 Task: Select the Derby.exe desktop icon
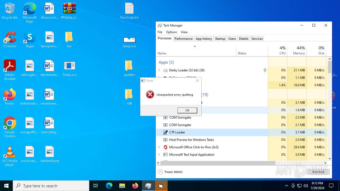(69, 68)
